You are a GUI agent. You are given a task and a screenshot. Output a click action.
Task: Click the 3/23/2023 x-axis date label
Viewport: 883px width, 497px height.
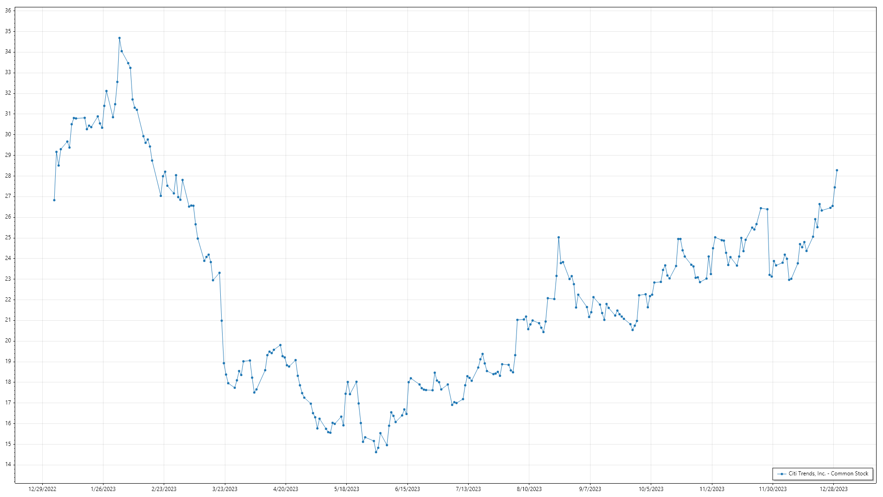pos(225,489)
